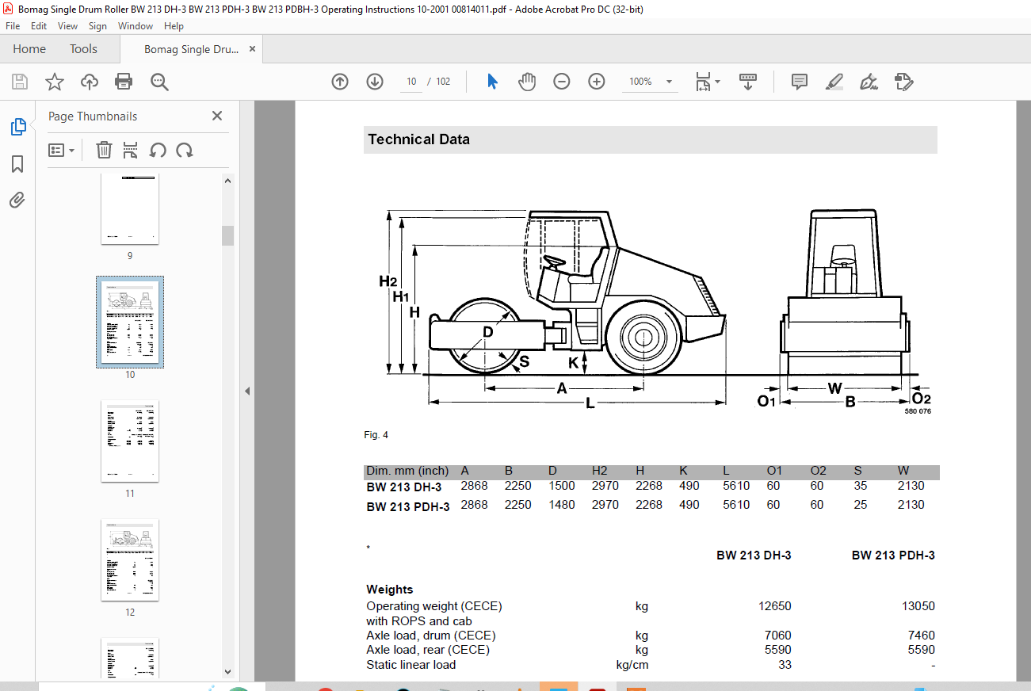This screenshot has width=1031, height=691.
Task: Click thumbnails scrollbar up arrow
Action: (x=228, y=180)
